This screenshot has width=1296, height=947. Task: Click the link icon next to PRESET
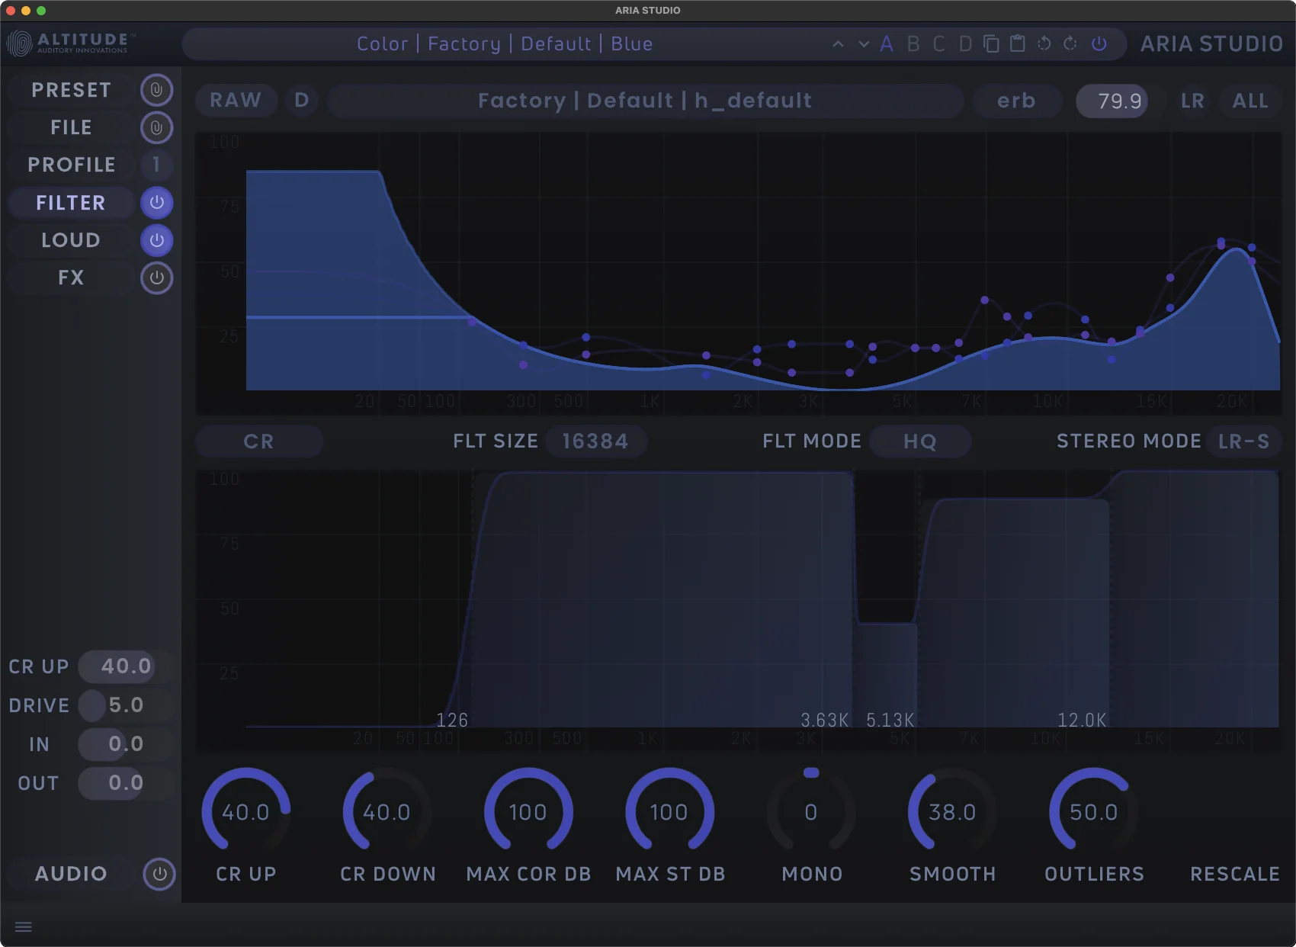pyautogui.click(x=156, y=89)
